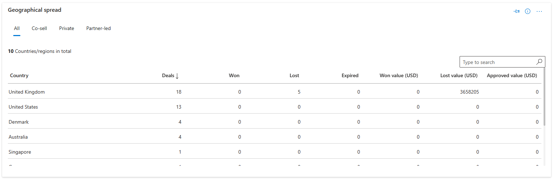Open the info tooltip icon

pyautogui.click(x=527, y=11)
